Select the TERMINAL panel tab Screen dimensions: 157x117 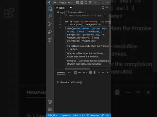[x=61, y=72]
